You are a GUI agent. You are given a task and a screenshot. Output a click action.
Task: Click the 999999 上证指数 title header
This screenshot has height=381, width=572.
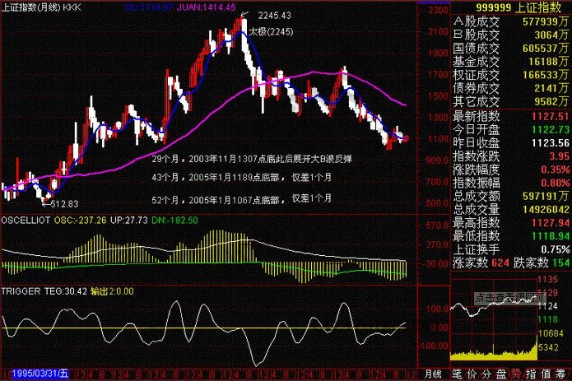(x=510, y=7)
